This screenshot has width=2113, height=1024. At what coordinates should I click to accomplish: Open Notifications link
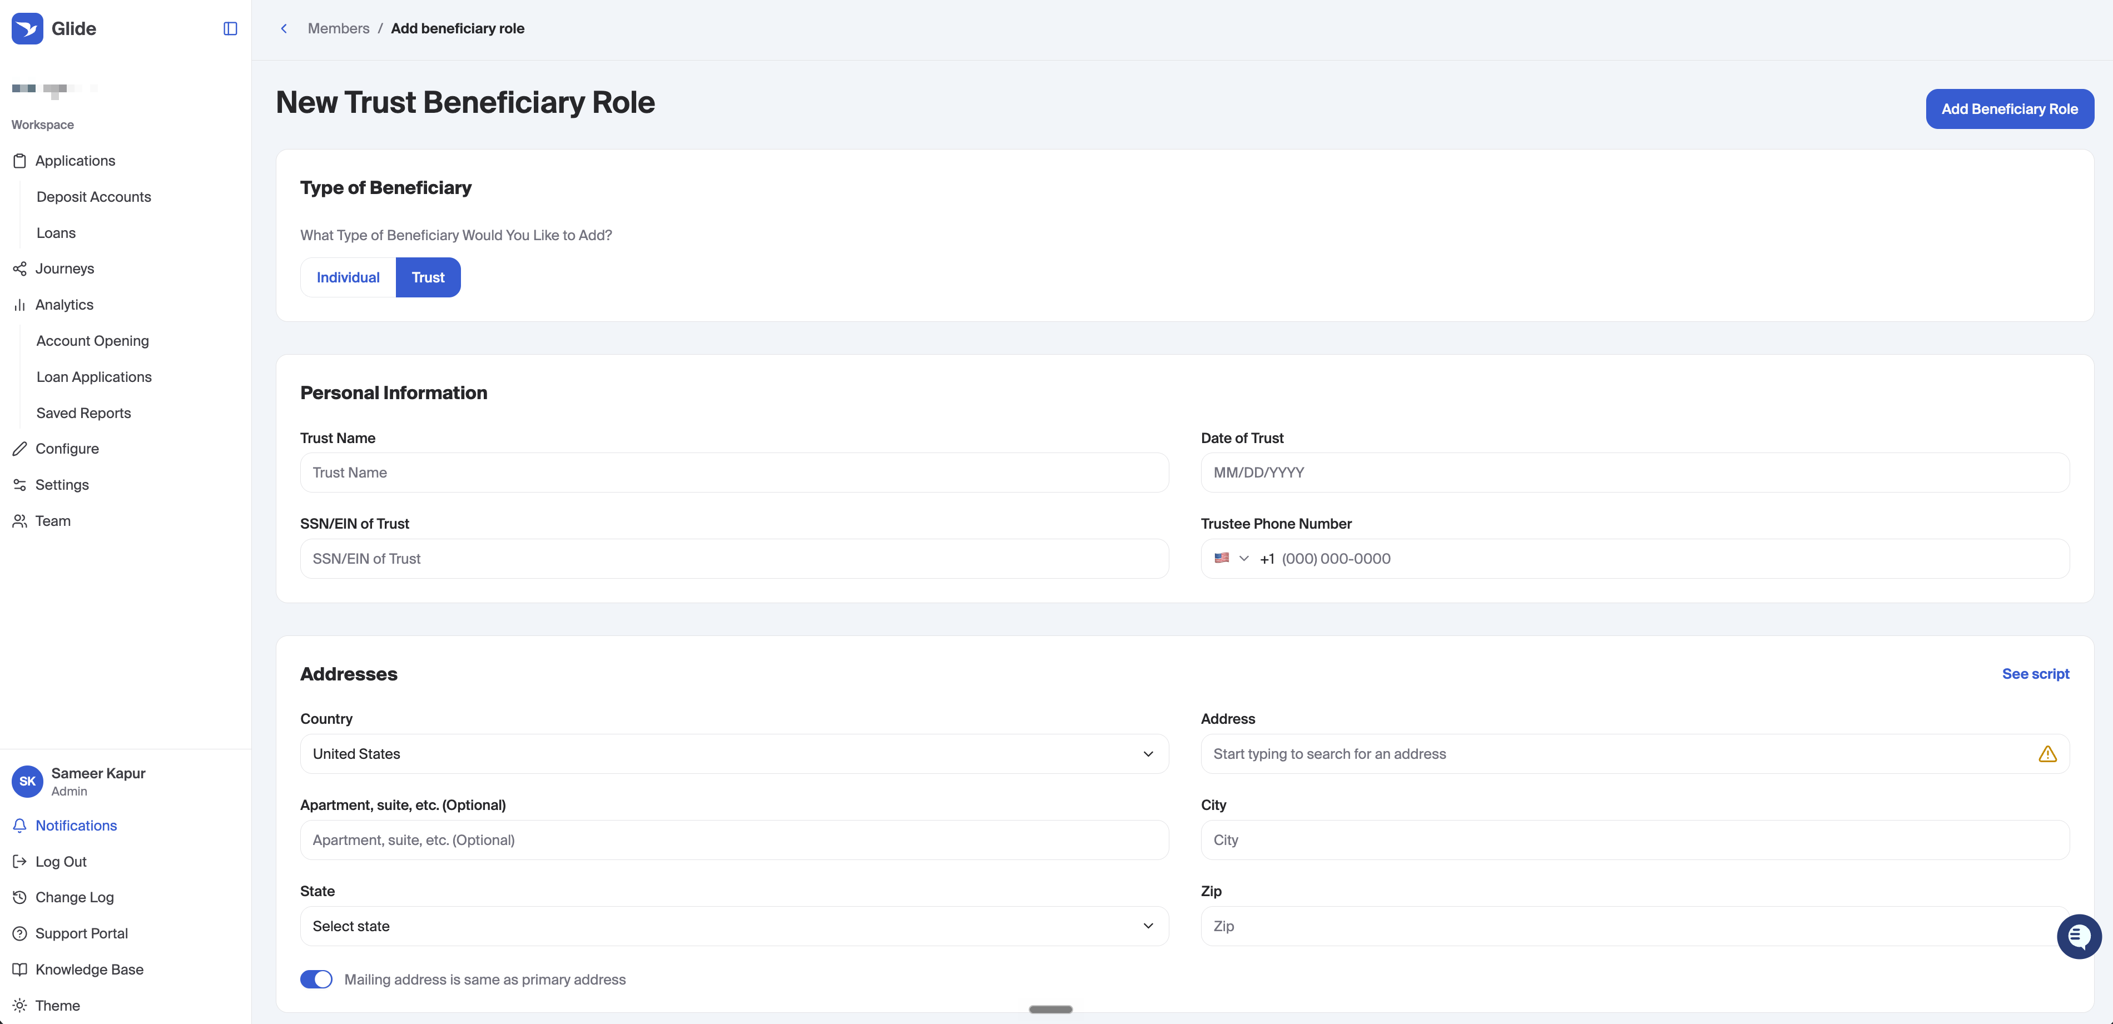(x=76, y=826)
